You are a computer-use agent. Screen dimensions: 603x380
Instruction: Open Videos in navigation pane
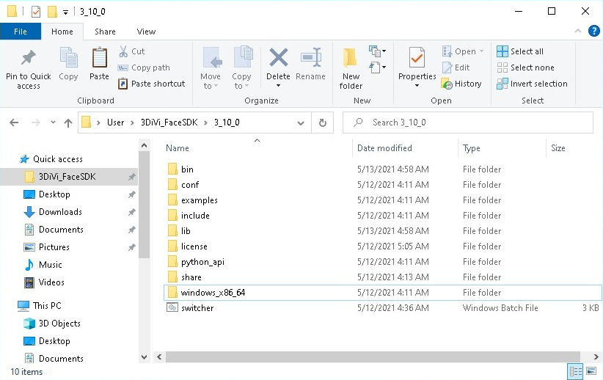pyautogui.click(x=51, y=282)
